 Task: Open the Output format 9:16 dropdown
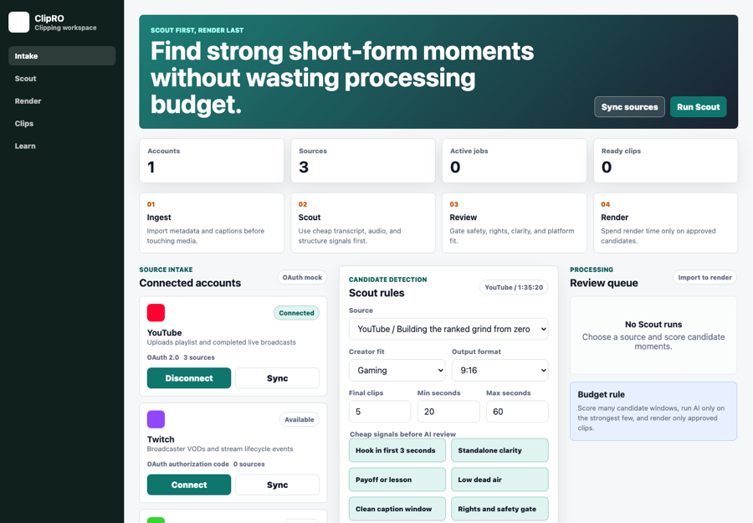point(500,370)
